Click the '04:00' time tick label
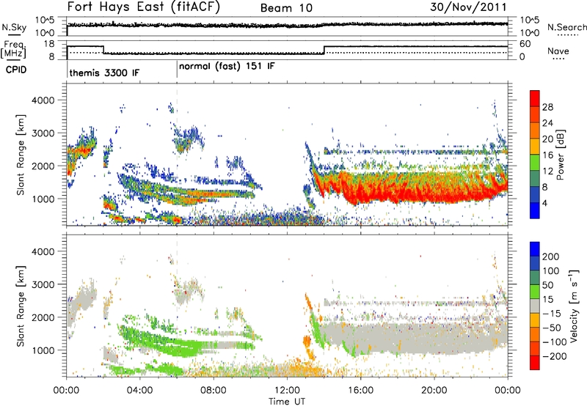 coord(139,391)
